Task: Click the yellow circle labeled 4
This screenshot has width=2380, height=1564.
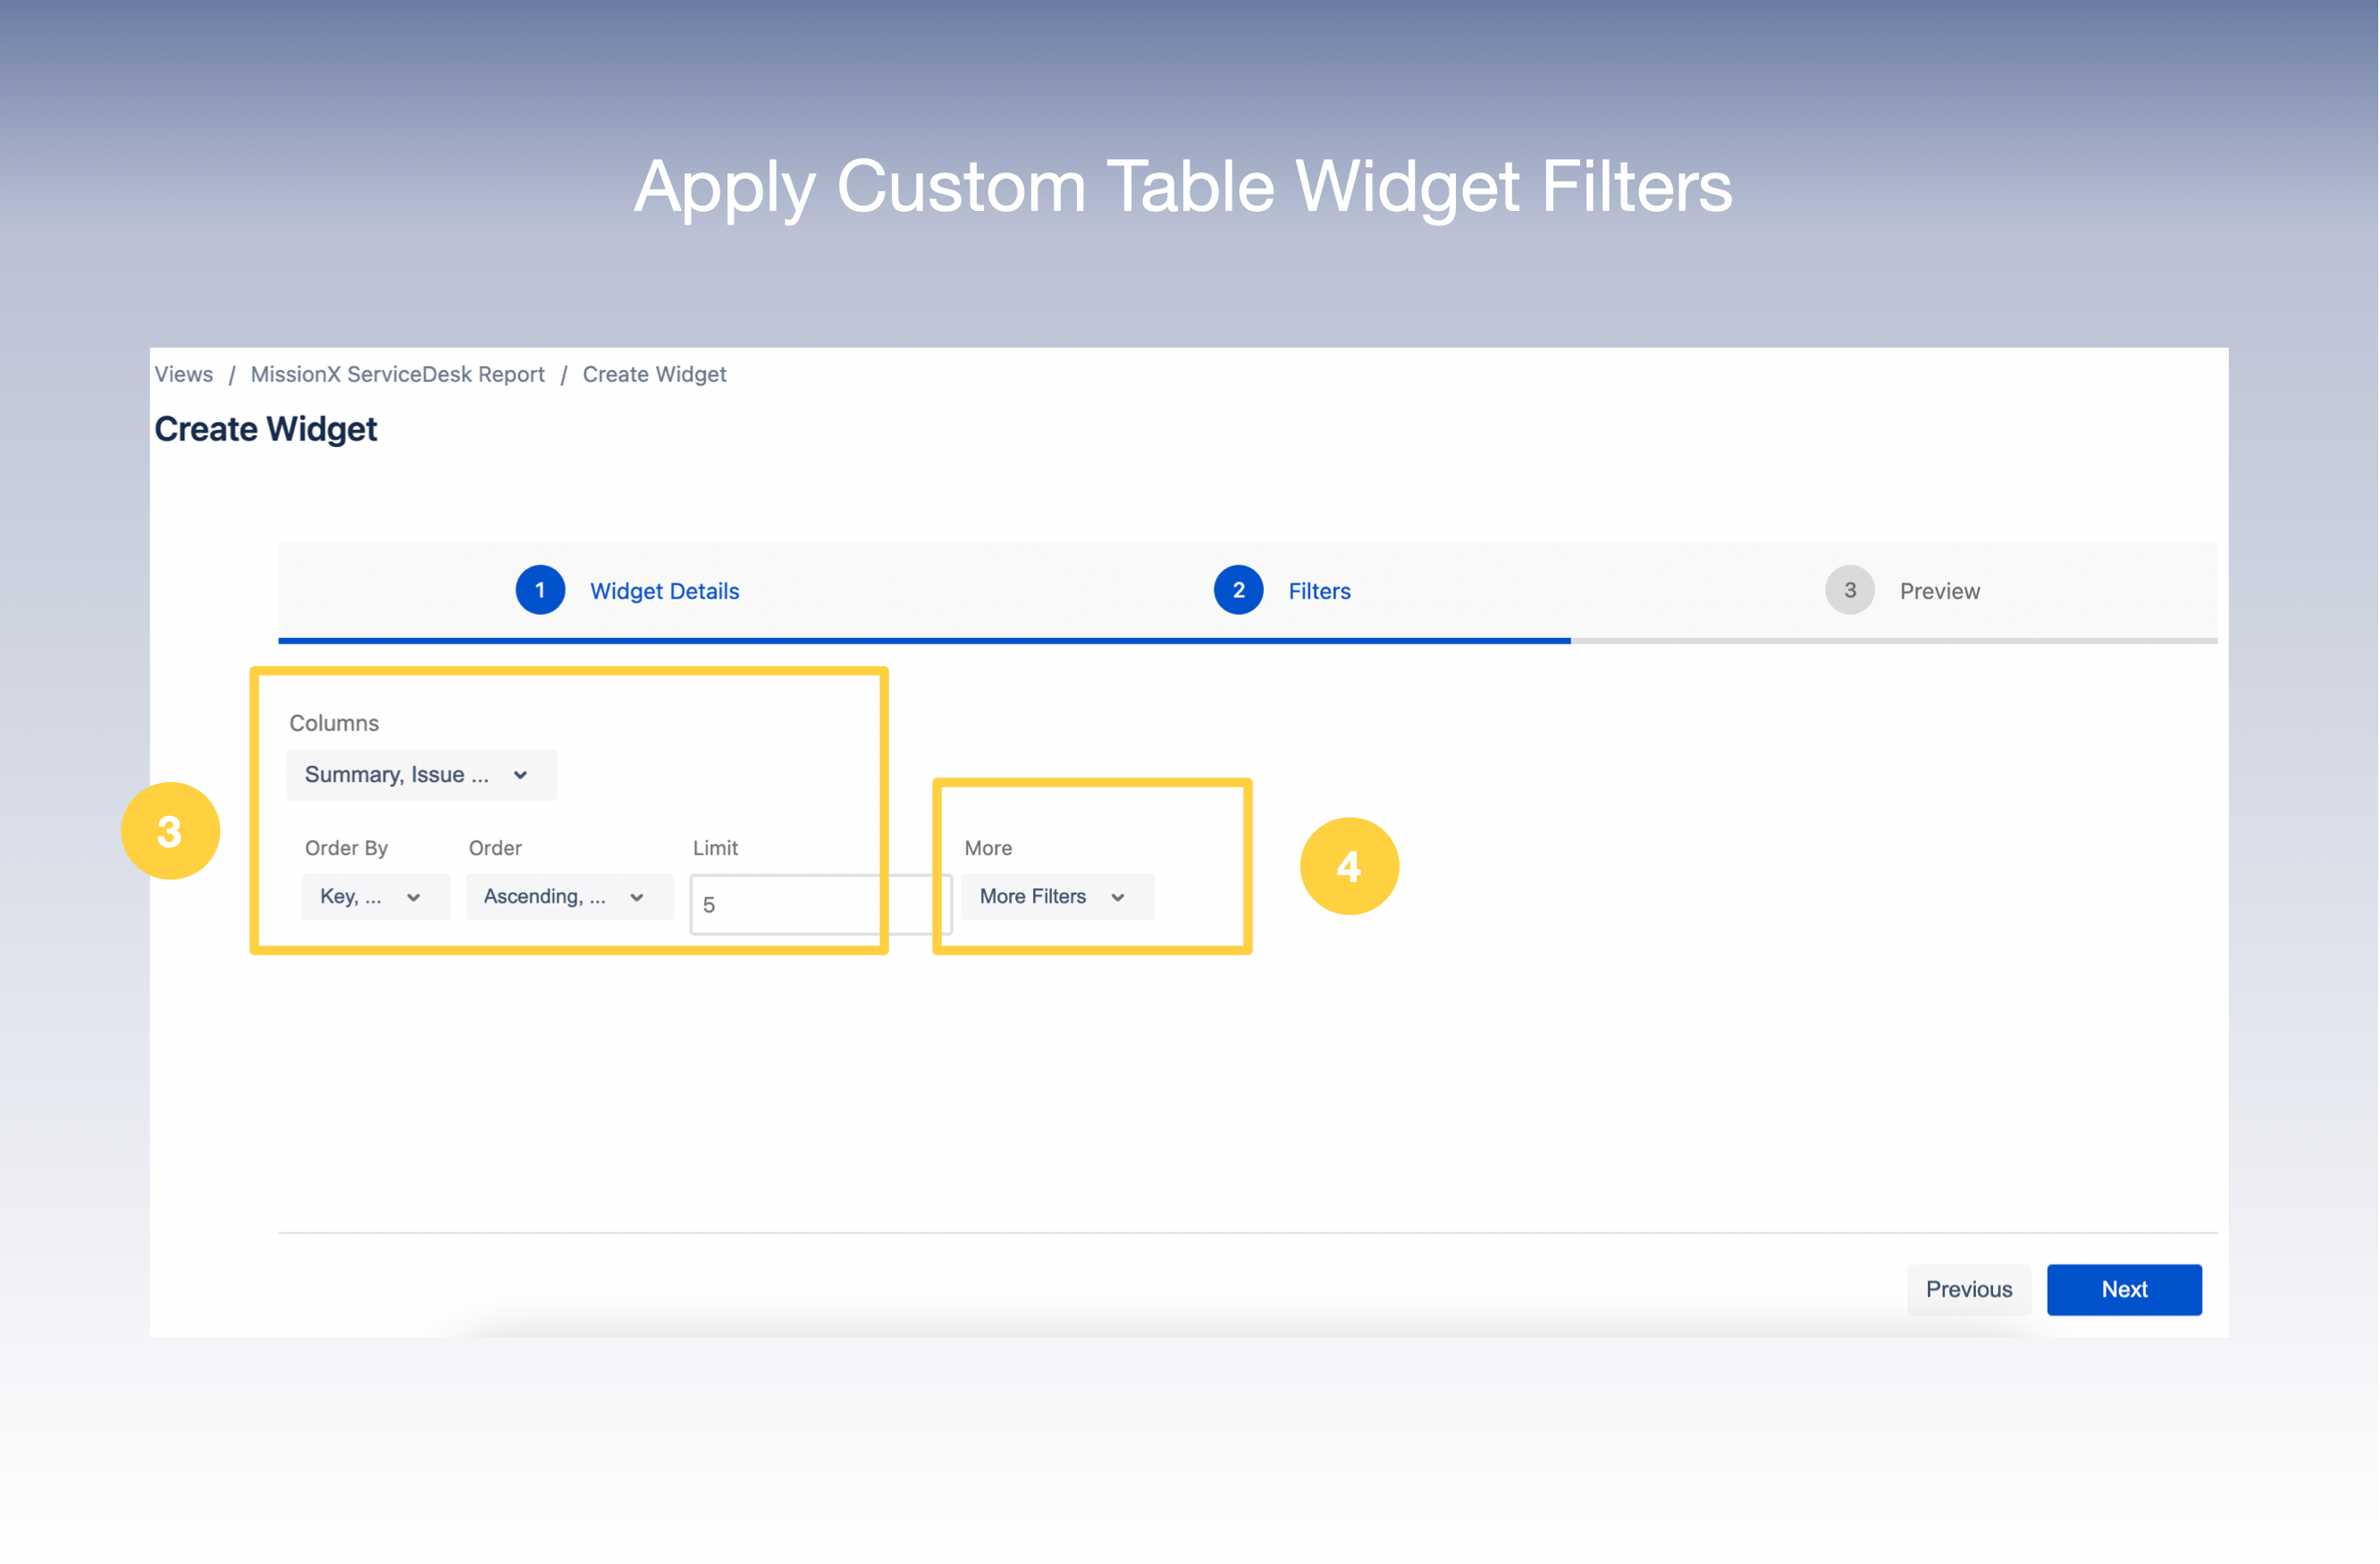Action: [1349, 866]
